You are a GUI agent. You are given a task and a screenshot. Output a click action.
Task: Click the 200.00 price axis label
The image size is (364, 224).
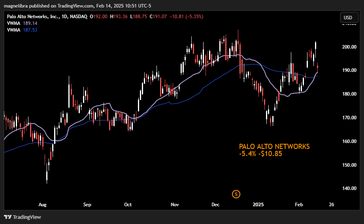click(x=349, y=47)
